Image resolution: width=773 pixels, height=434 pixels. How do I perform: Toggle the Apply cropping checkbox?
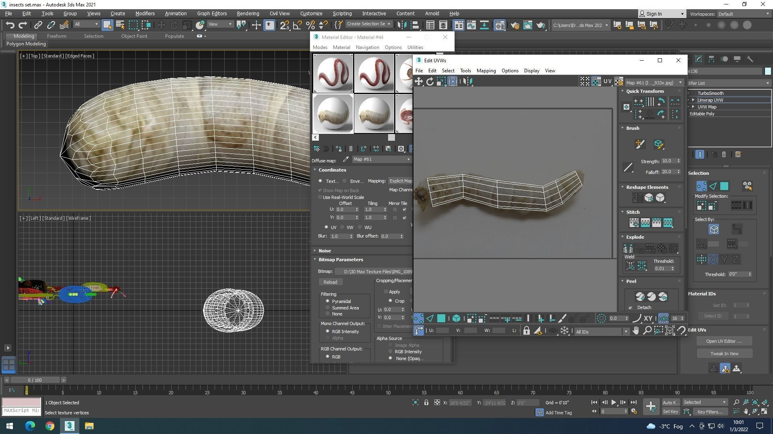click(x=386, y=292)
